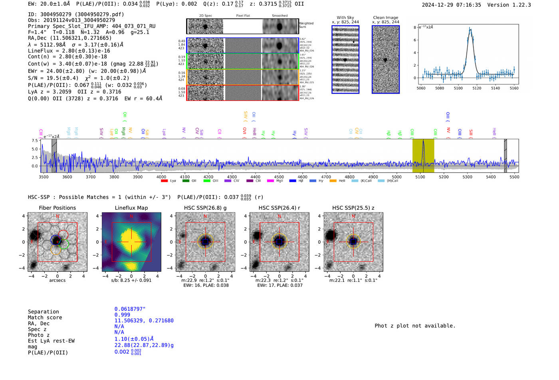
Task: Click the 'm:22.1 re:1.1" s:0.1"' caption
Action: pyautogui.click(x=353, y=280)
